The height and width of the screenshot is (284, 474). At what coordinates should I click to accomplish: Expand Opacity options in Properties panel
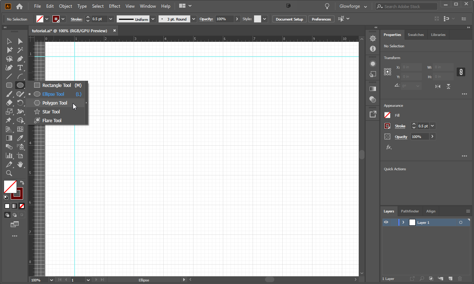coord(433,136)
